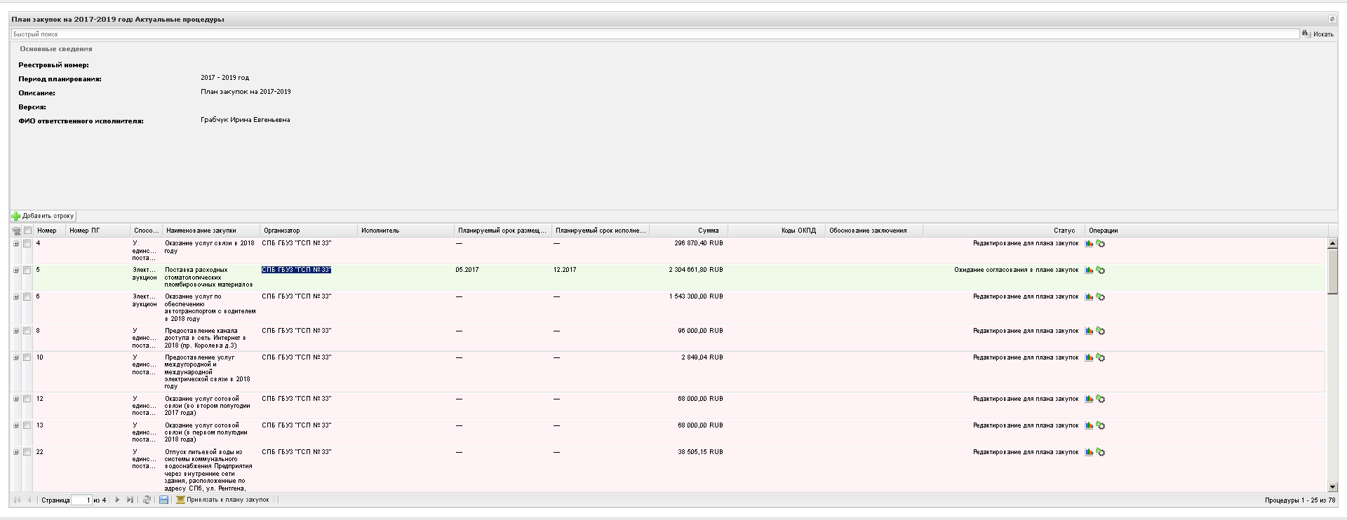This screenshot has width=1347, height=520.
Task: Expand details of row 13
Action: [16, 426]
